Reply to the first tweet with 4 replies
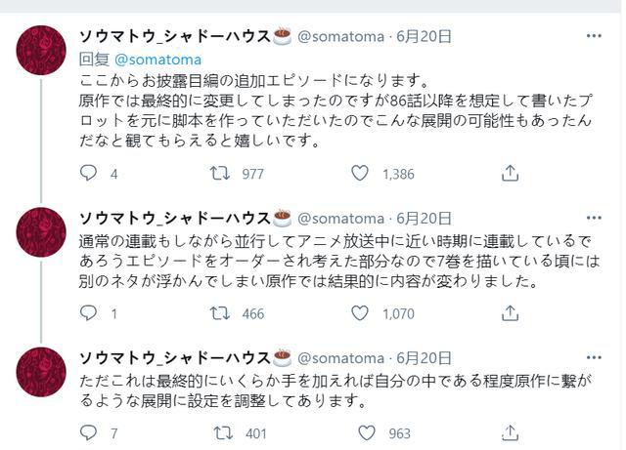Viewport: 626px width, 450px height. 89,174
